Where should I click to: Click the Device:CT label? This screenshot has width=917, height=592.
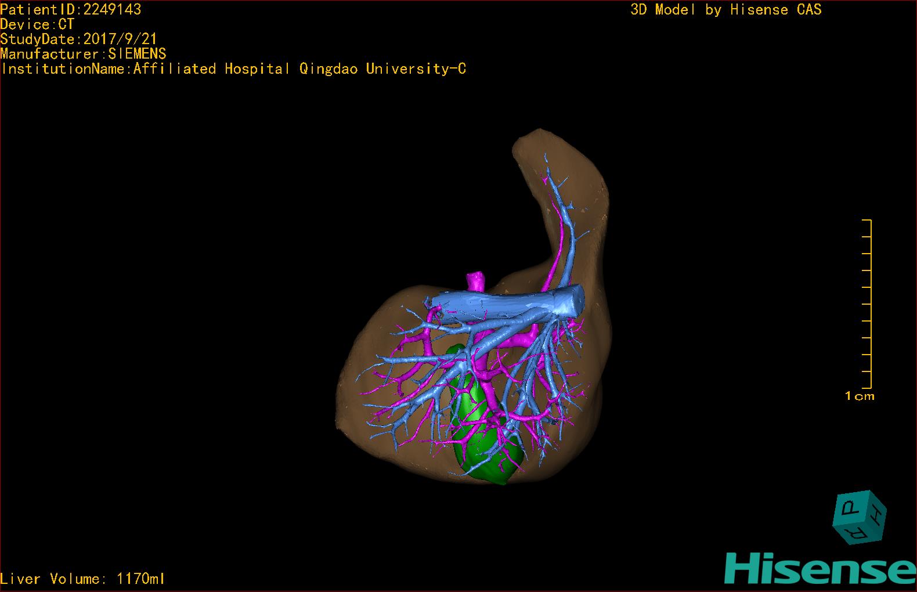(37, 24)
